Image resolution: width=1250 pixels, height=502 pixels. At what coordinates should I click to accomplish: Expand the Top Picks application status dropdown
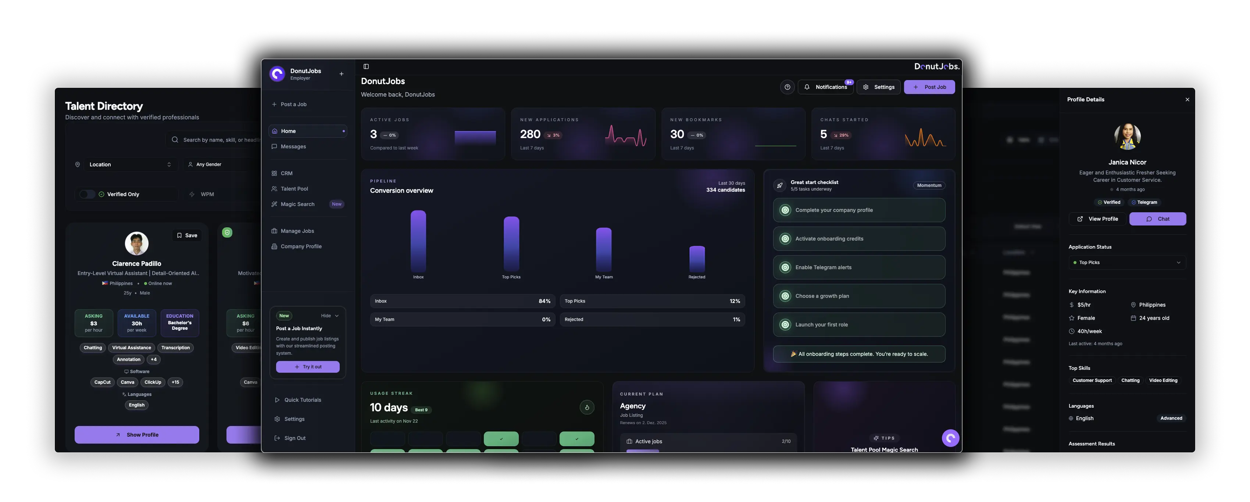point(1127,263)
